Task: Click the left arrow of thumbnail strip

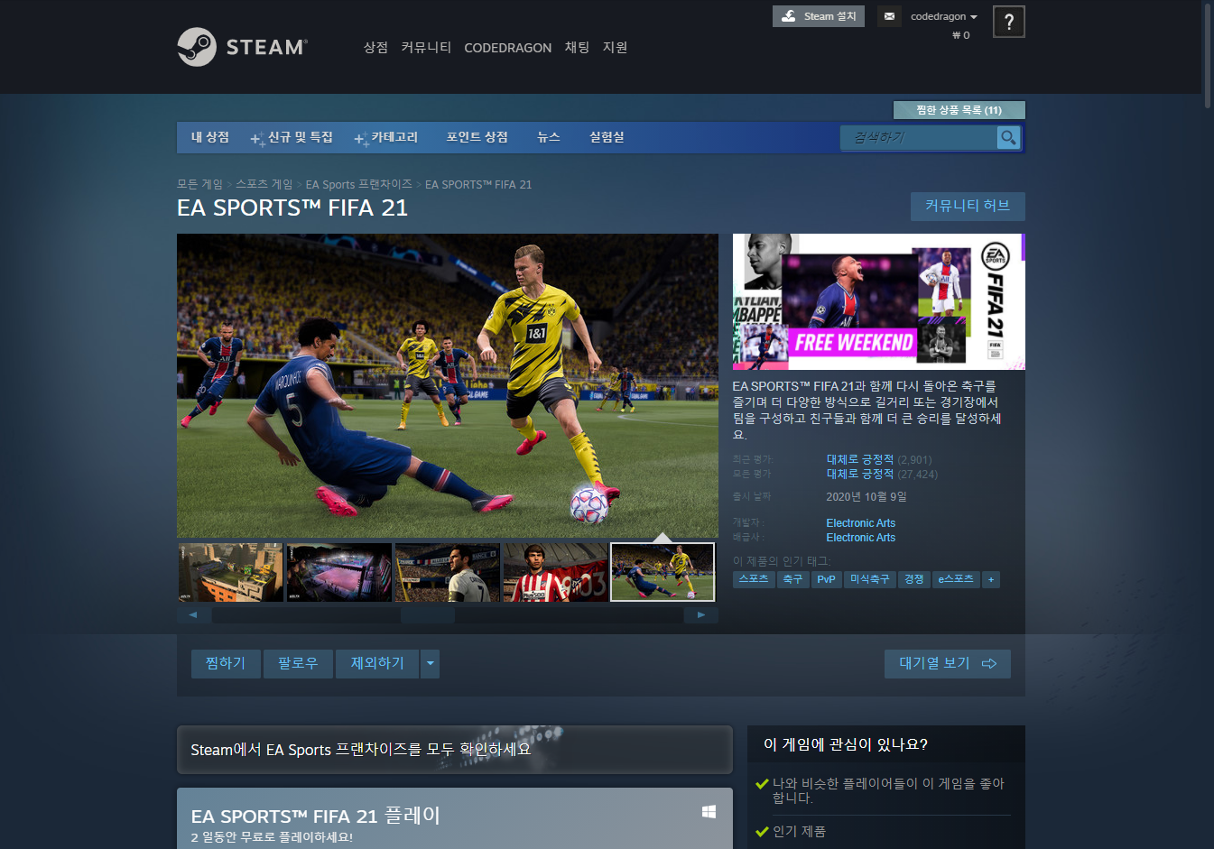Action: (193, 614)
